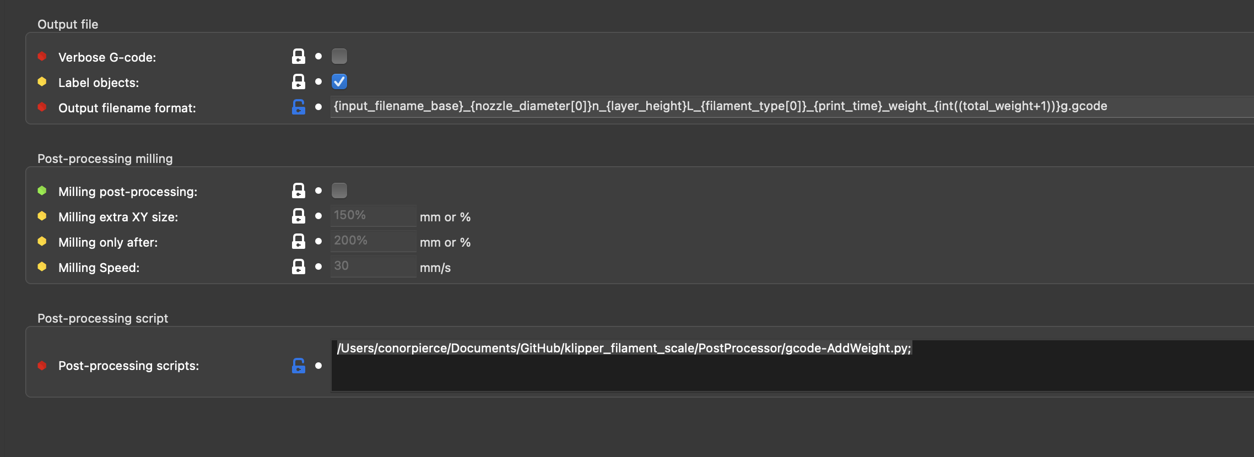The height and width of the screenshot is (457, 1254).
Task: Click the lock icon beside Milling only after
Action: pyautogui.click(x=298, y=241)
